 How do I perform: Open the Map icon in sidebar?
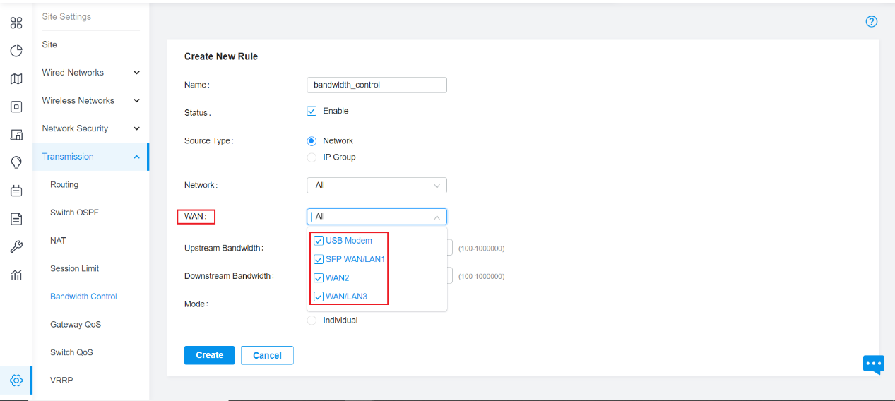(16, 78)
